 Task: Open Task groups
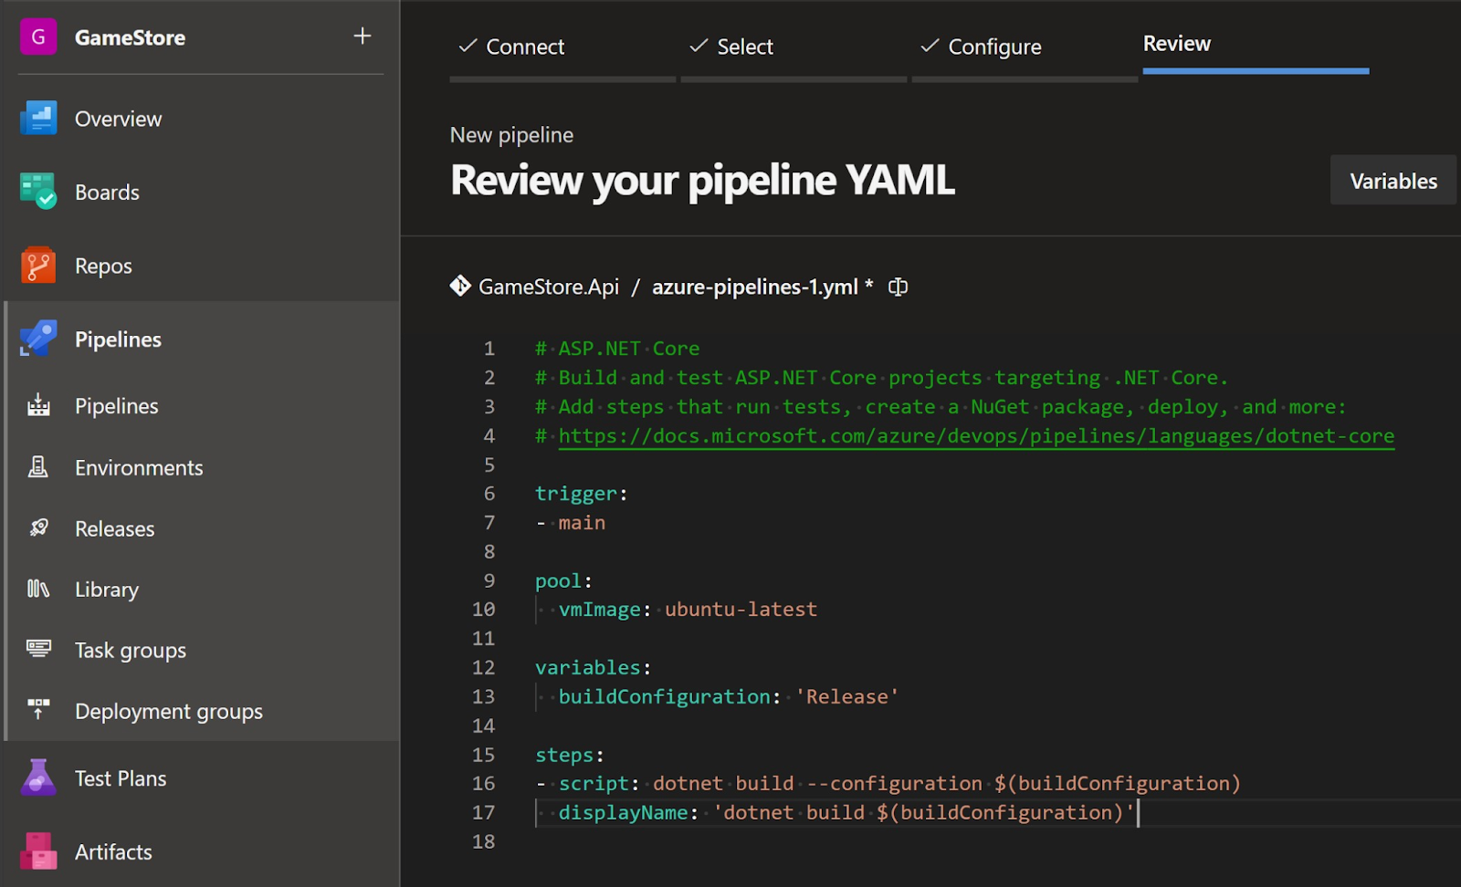coord(129,650)
